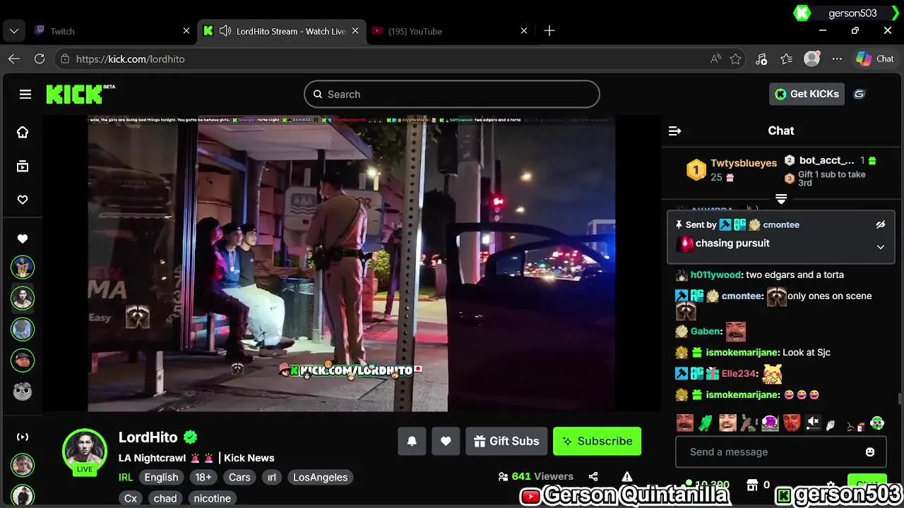Select the purple octopus emote
The image size is (904, 508).
[770, 423]
